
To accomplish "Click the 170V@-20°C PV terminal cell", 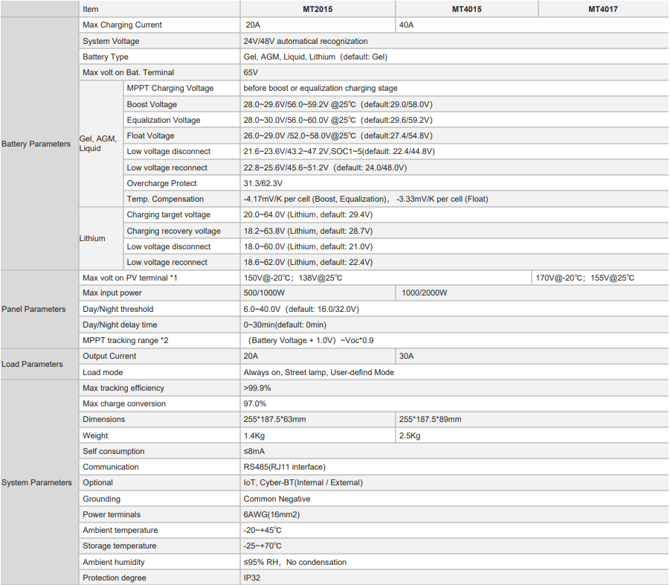I will (x=600, y=278).
